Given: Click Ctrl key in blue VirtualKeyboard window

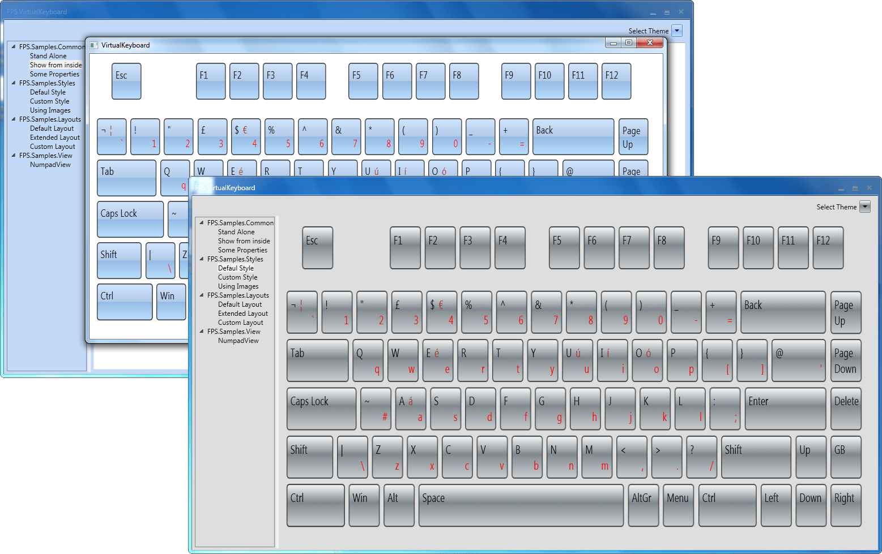Looking at the screenshot, I should pos(125,302).
